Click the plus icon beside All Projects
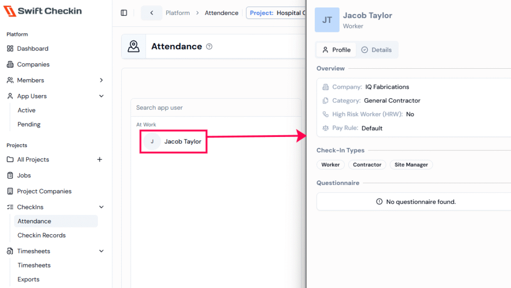This screenshot has height=288, width=511. [99, 159]
